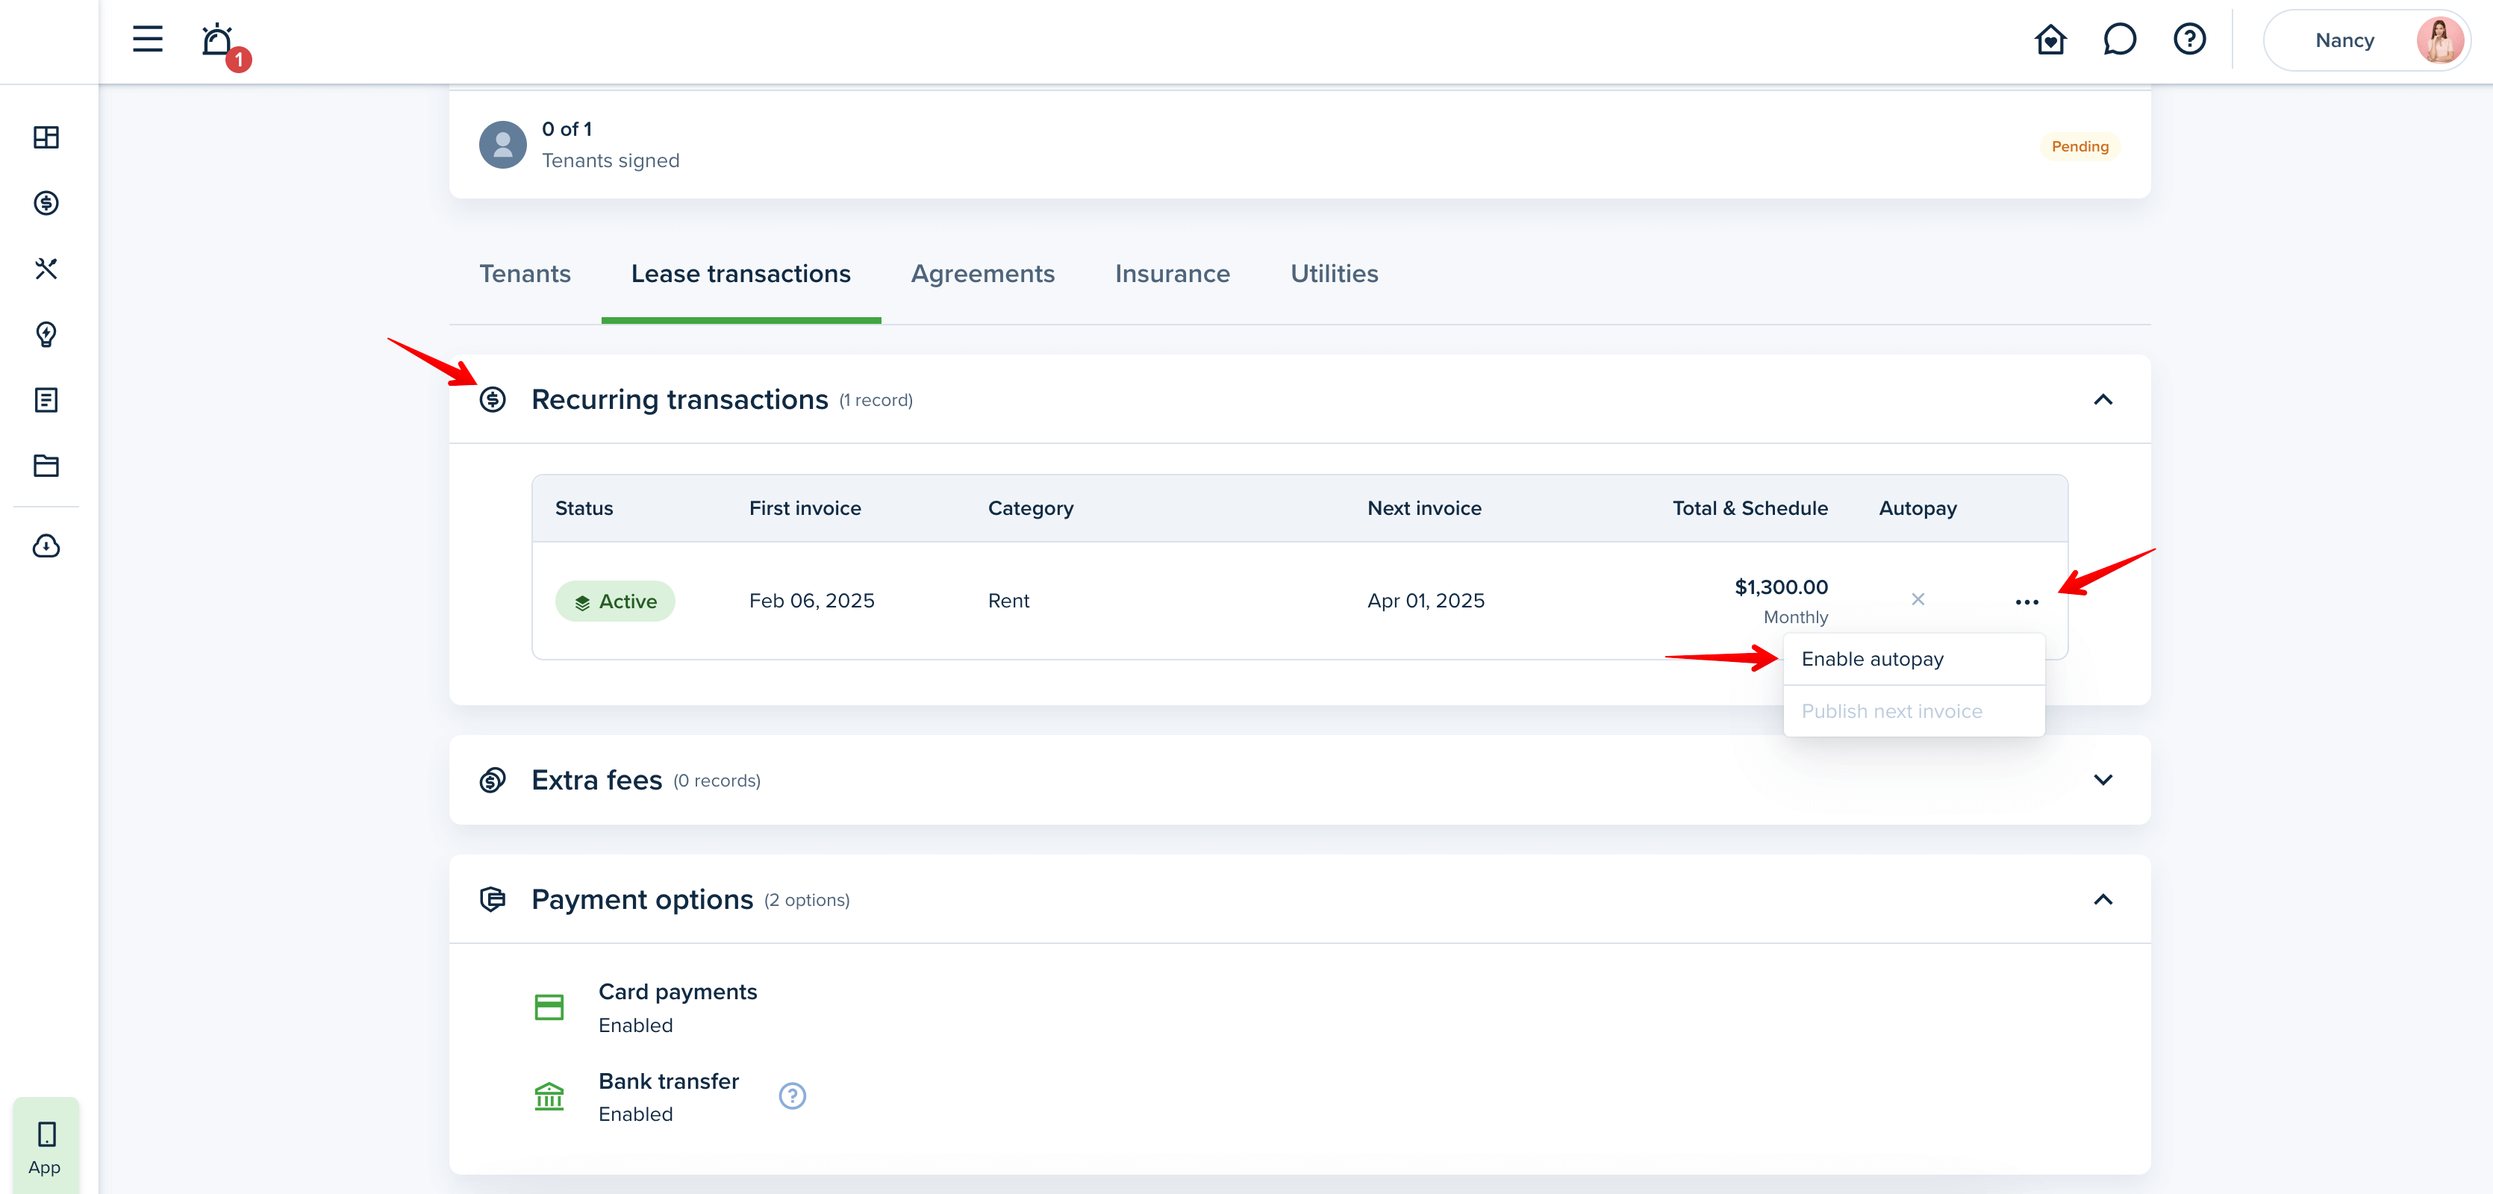Open the Bank transfer help tooltip icon
The height and width of the screenshot is (1194, 2493).
click(792, 1095)
